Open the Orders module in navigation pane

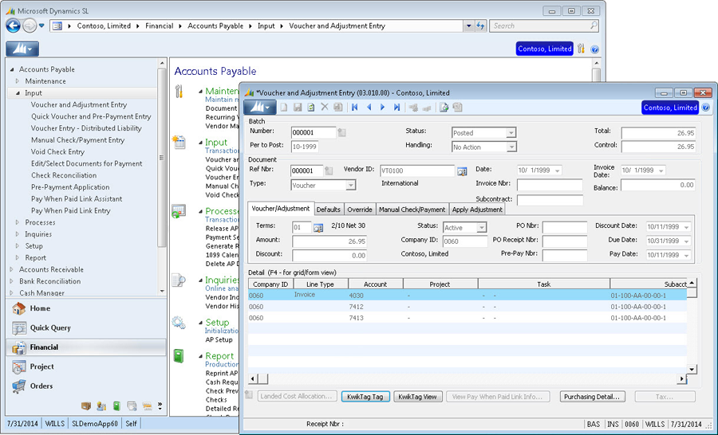click(86, 386)
